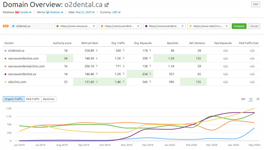Click the Org. Traffic arrow for vdsclinic.com
This screenshot has height=150, width=264.
[x=123, y=82]
